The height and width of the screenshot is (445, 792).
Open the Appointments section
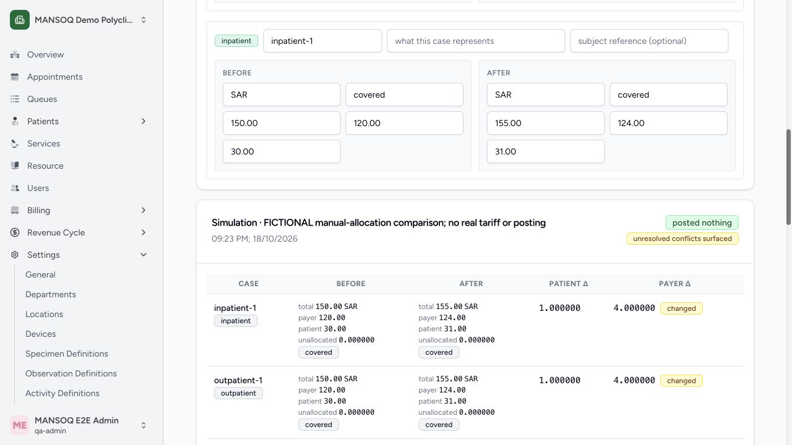(54, 77)
